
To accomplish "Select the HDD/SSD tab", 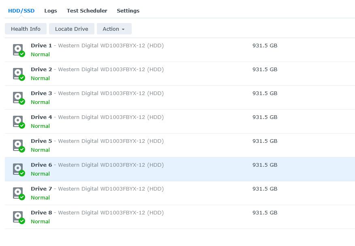I will click(21, 11).
